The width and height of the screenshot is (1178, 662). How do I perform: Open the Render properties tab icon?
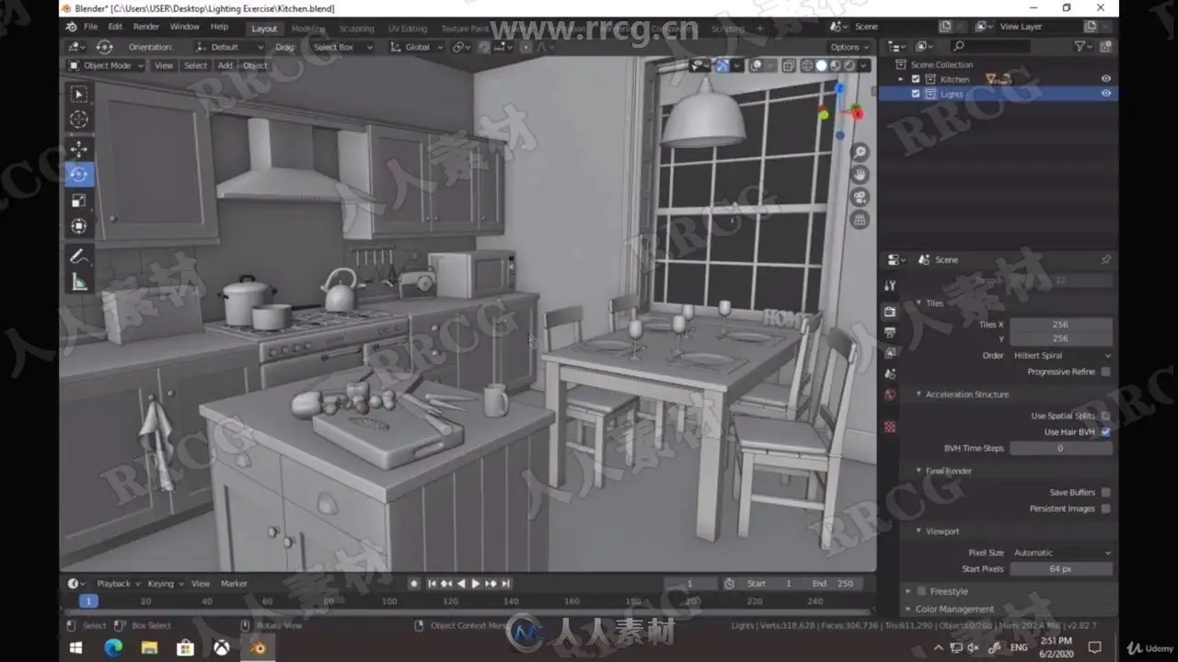[x=890, y=312]
